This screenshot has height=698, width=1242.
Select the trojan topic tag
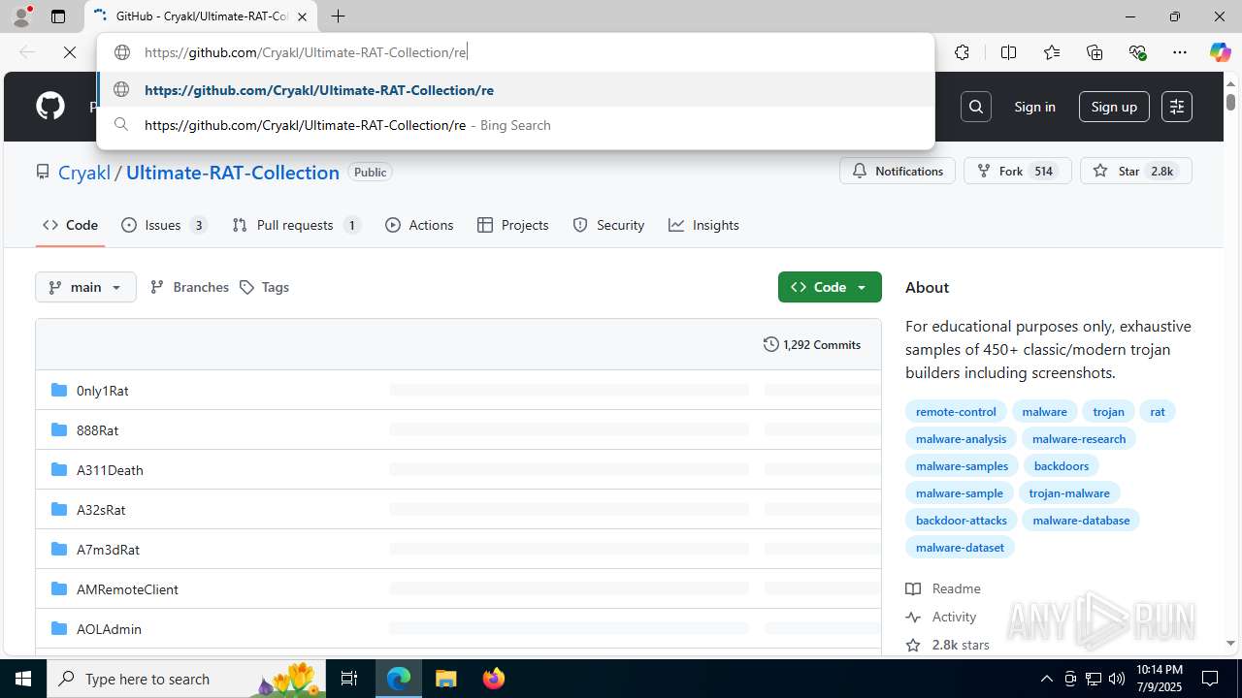[1108, 411]
